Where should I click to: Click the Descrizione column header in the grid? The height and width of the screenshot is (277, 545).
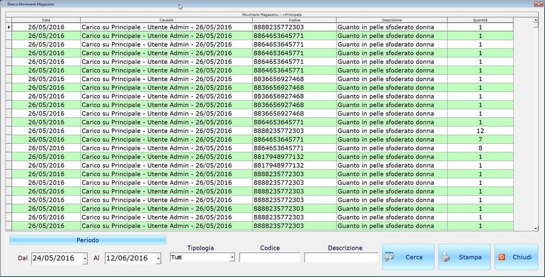pos(391,20)
